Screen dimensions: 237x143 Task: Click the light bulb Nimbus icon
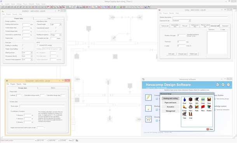pyautogui.click(x=148, y=108)
